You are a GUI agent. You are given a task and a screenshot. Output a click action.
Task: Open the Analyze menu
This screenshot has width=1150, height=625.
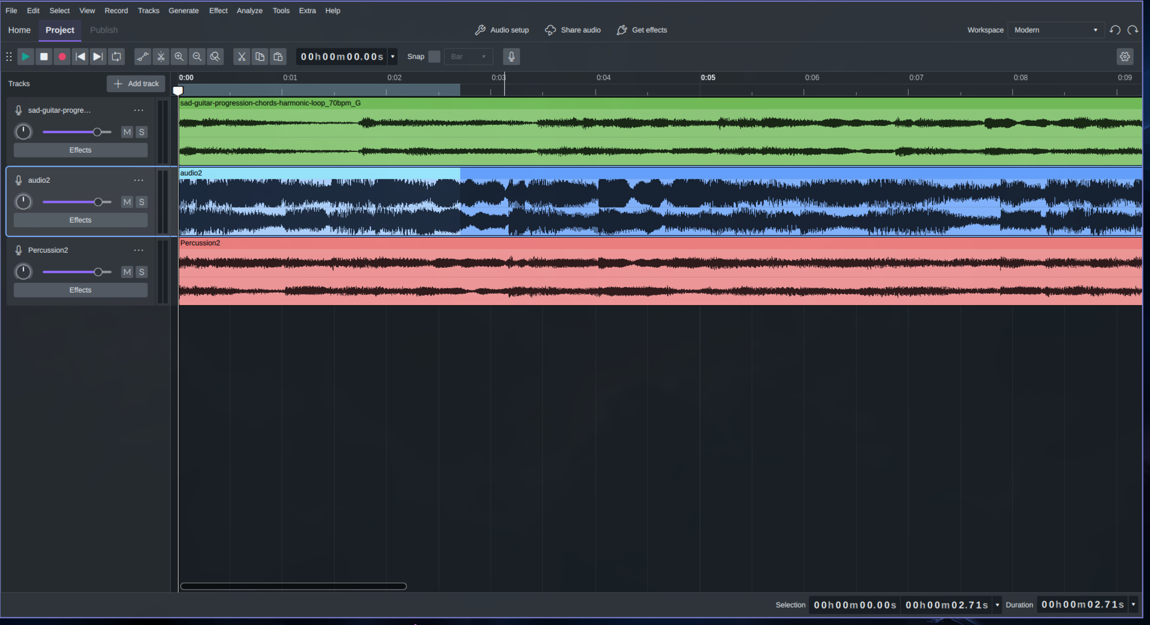pyautogui.click(x=249, y=11)
